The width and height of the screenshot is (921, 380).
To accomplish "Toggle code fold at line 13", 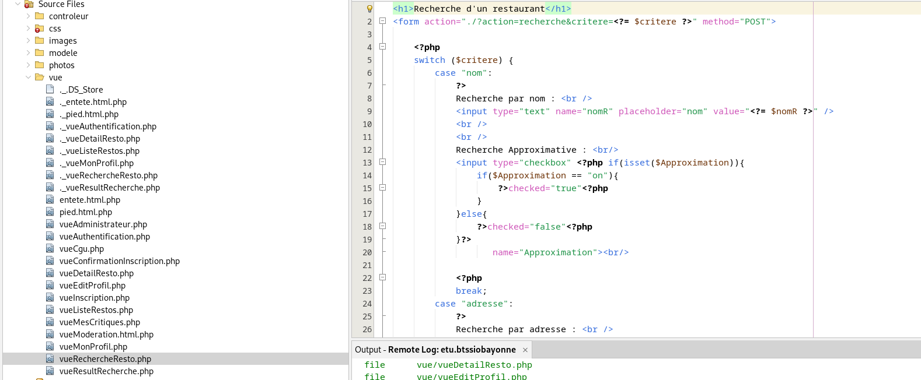I will [x=383, y=163].
